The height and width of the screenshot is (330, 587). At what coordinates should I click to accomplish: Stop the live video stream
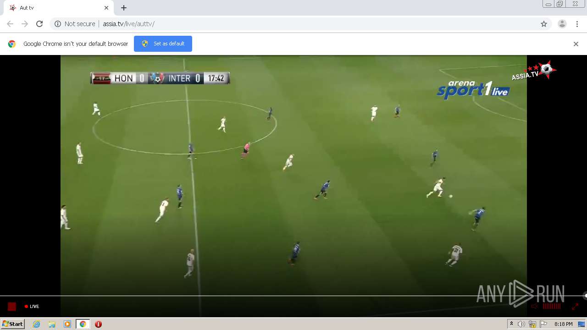pyautogui.click(x=12, y=307)
